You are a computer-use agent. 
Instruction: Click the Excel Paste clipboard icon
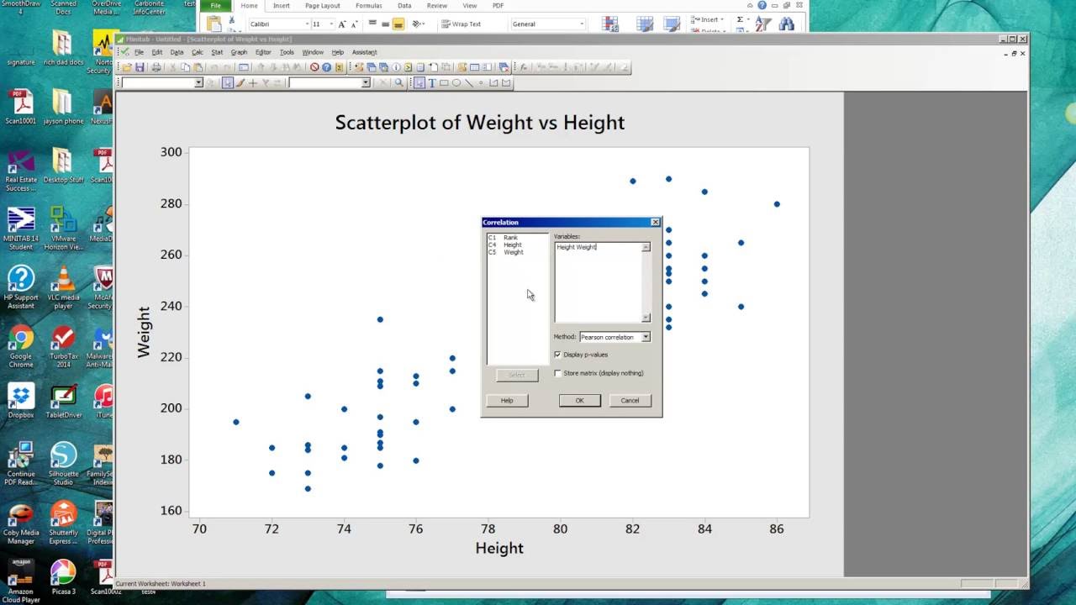[214, 23]
